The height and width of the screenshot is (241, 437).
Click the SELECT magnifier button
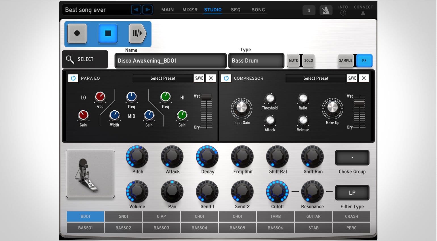85,59
